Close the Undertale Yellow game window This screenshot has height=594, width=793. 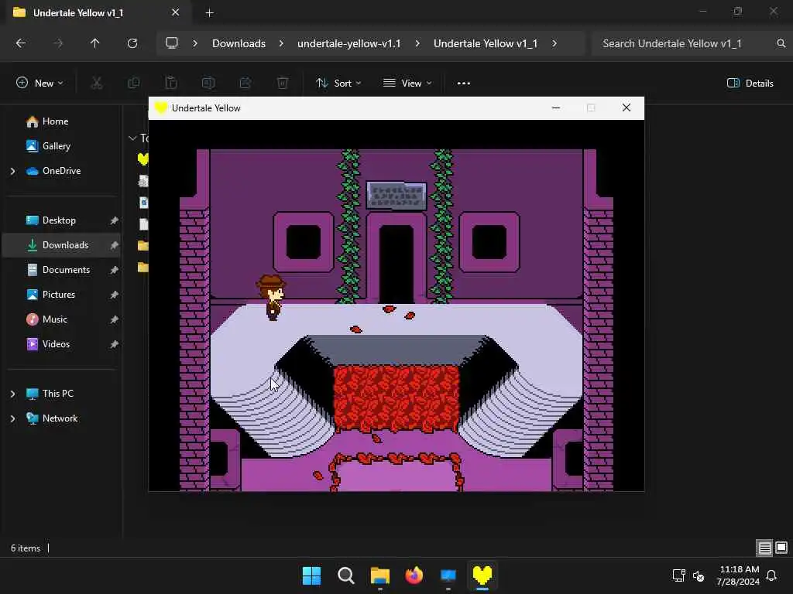[627, 108]
